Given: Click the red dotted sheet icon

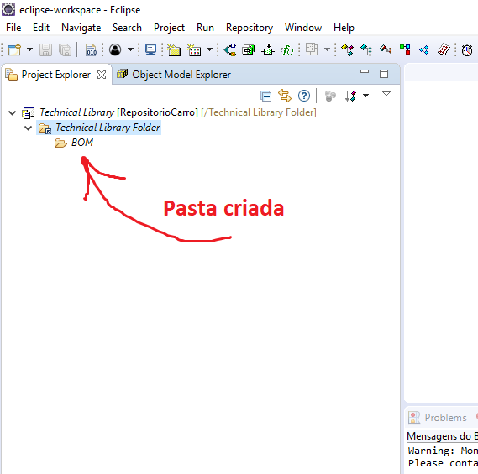Looking at the screenshot, I should coord(444,49).
